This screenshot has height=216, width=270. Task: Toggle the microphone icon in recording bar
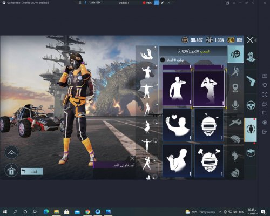click(x=86, y=3)
